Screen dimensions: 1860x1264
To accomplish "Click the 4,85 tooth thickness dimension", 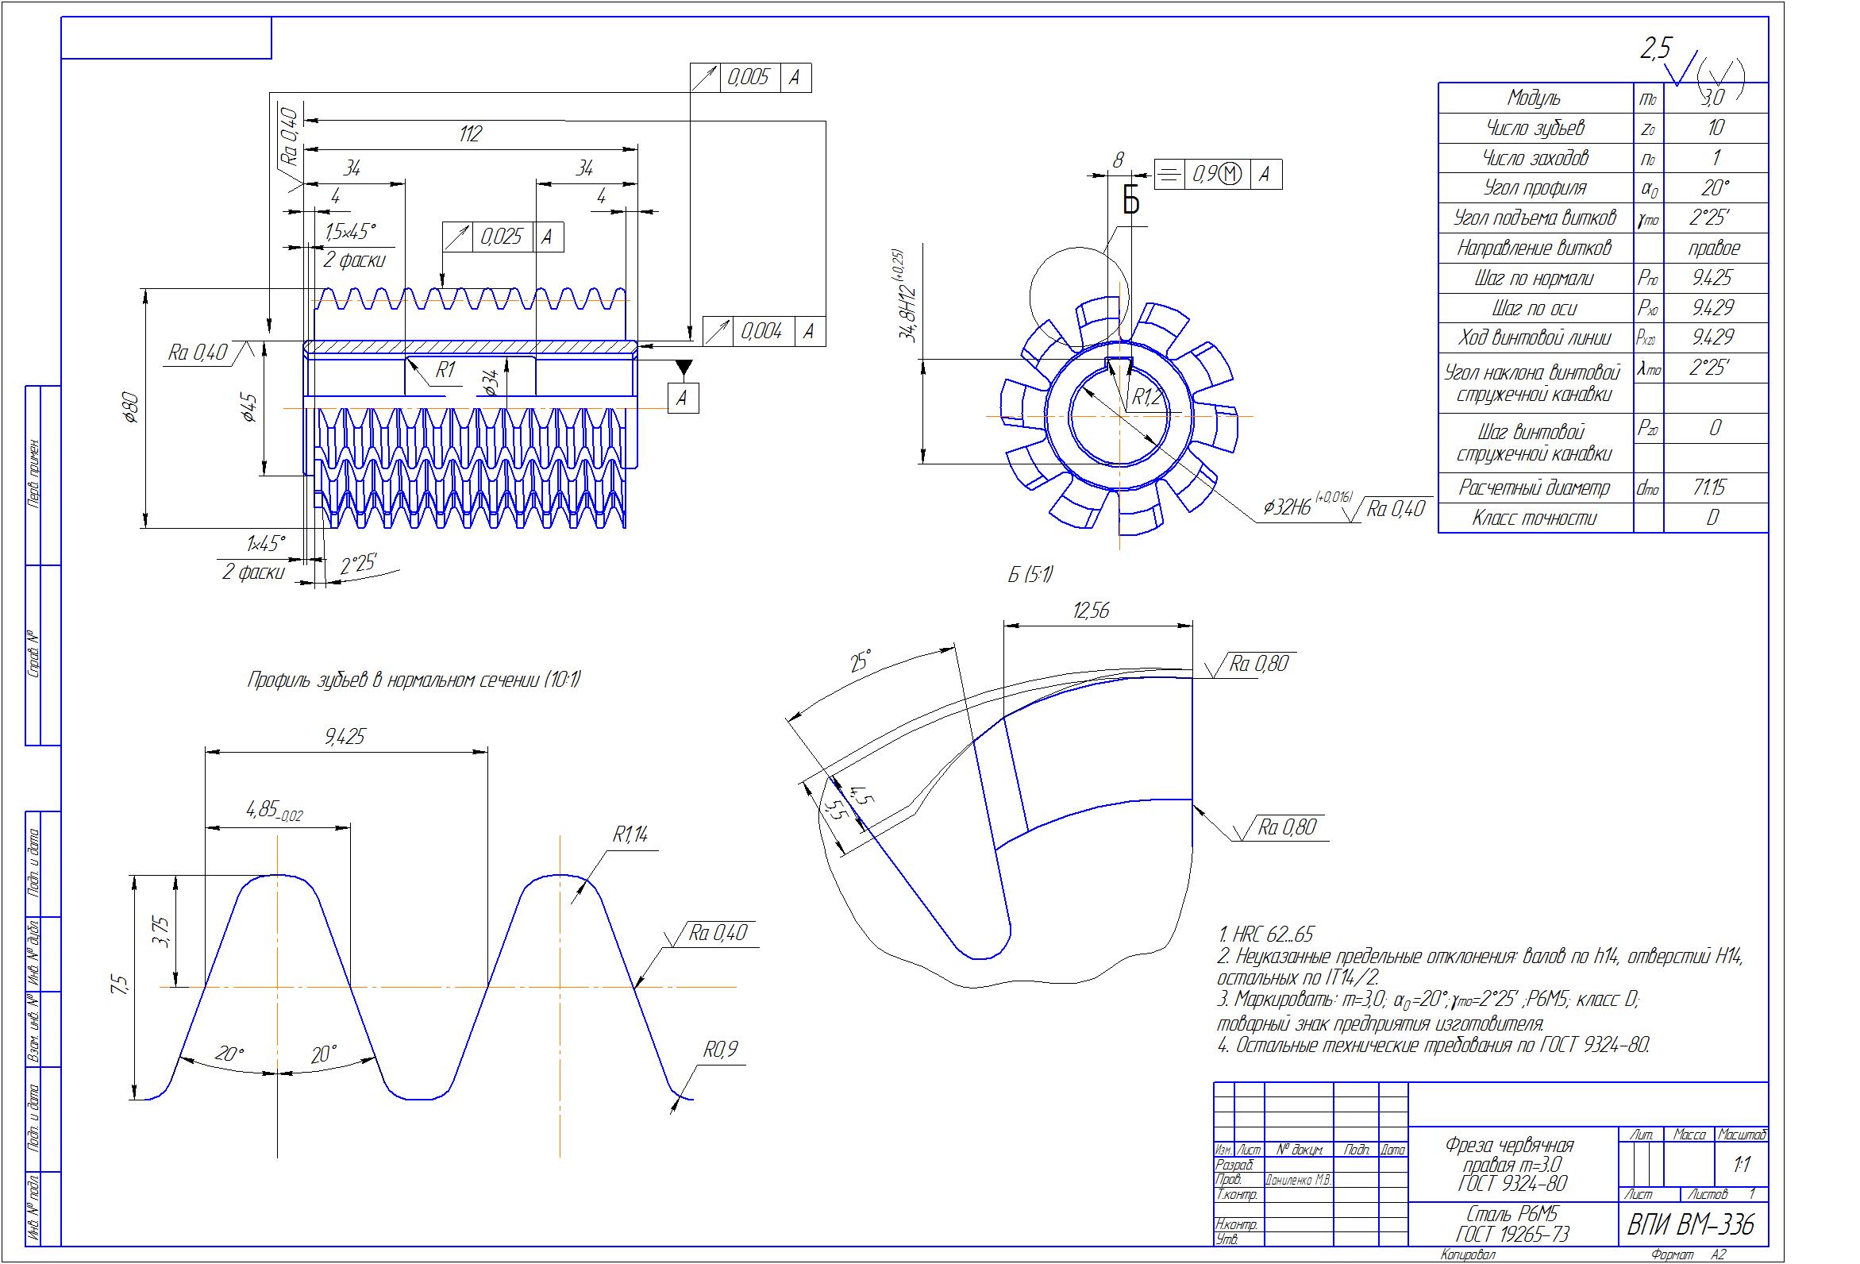I will pos(274,811).
